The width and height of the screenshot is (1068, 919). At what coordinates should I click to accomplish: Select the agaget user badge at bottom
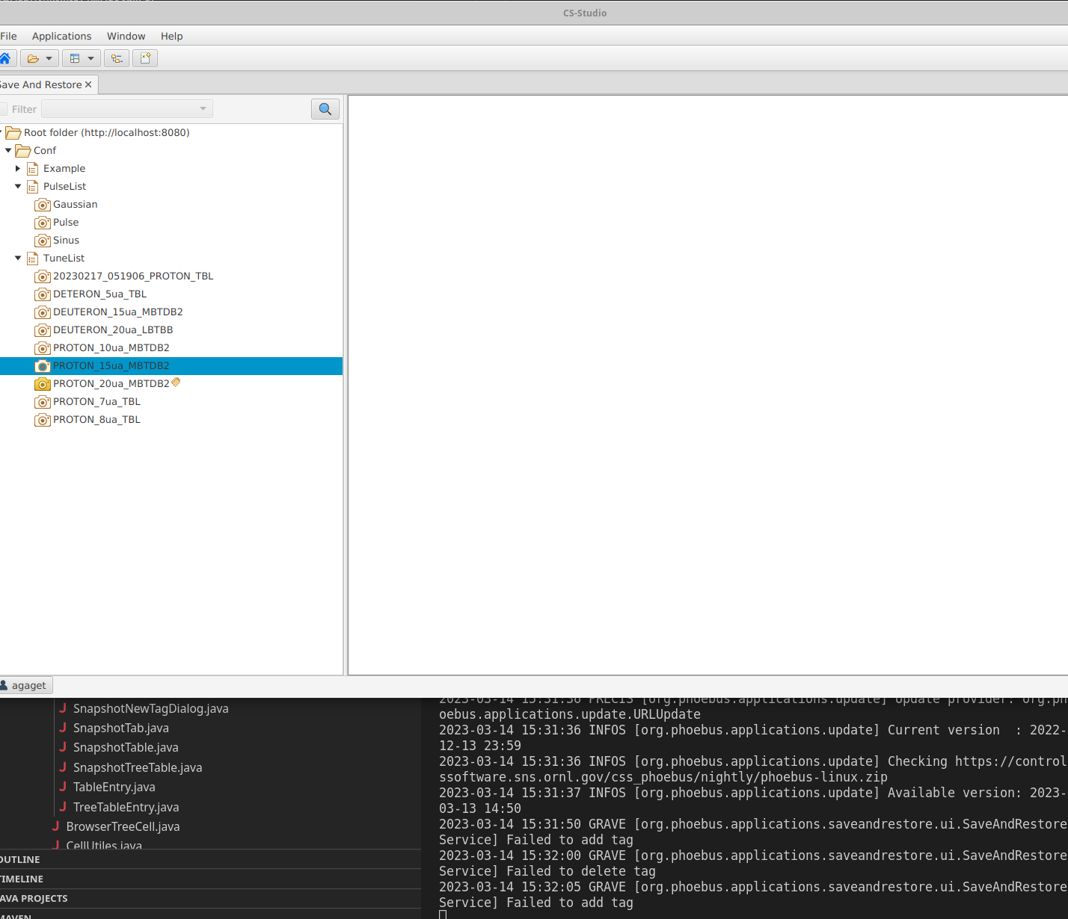(26, 685)
